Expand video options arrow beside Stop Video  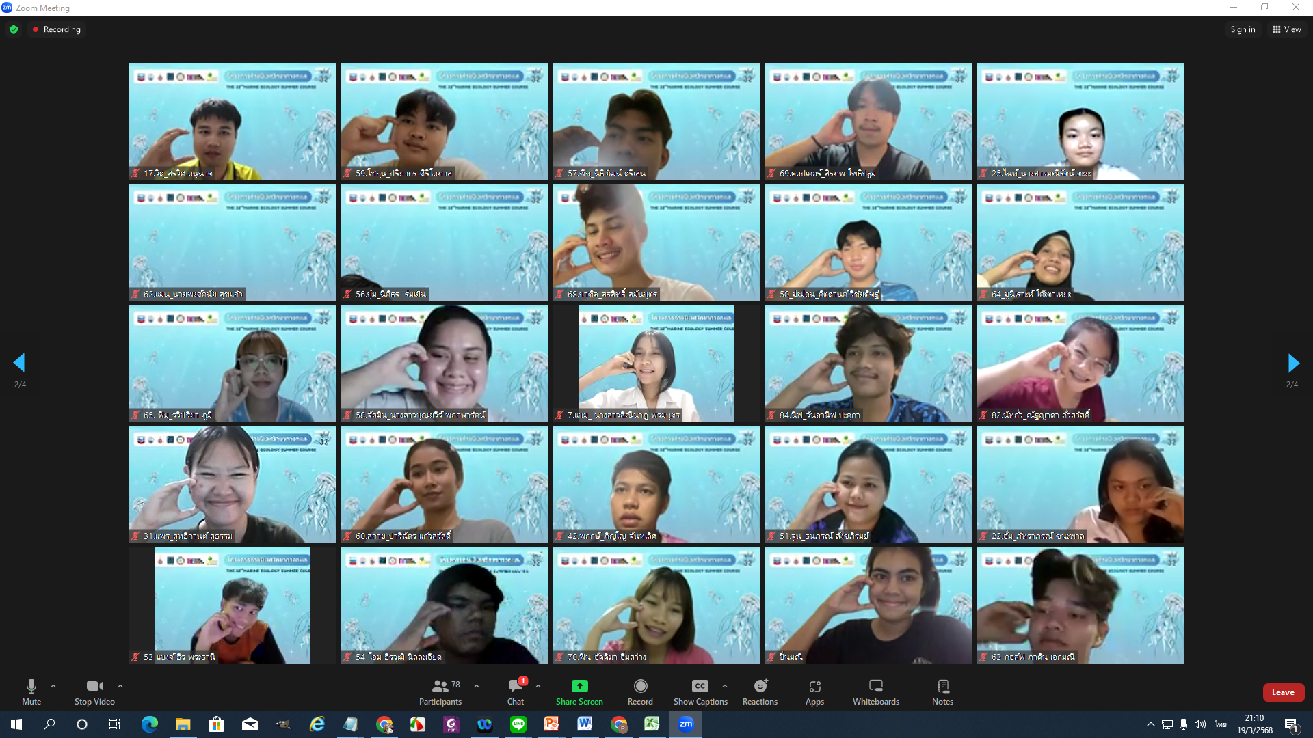click(120, 686)
